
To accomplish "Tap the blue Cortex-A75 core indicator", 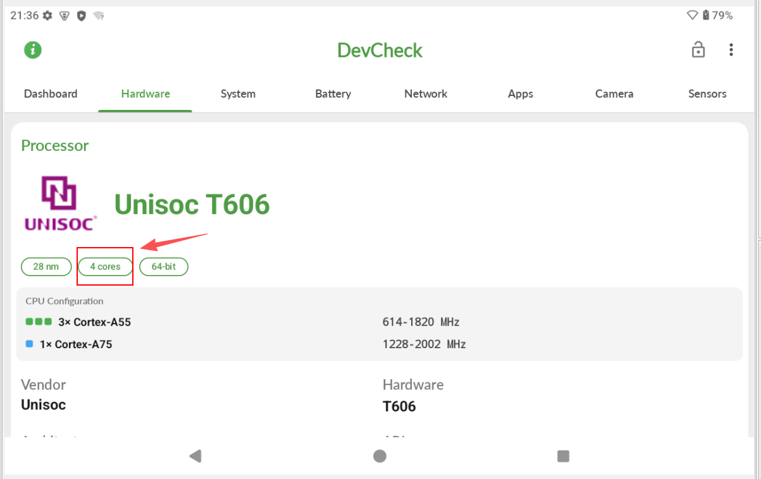I will click(x=29, y=344).
